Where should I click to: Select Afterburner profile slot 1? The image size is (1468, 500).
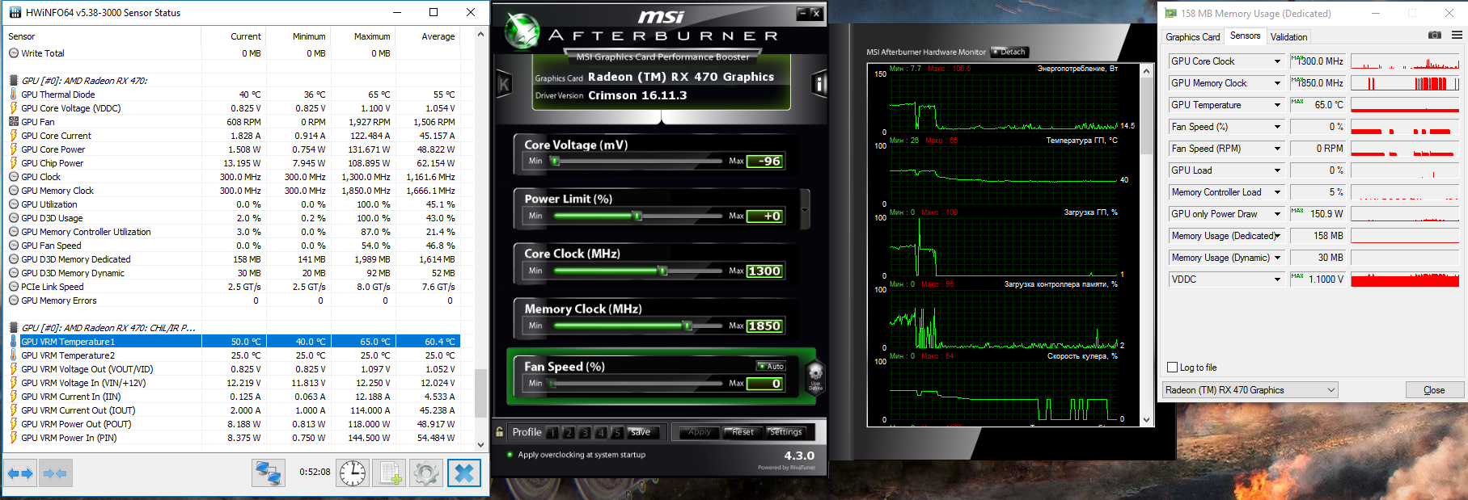(552, 433)
